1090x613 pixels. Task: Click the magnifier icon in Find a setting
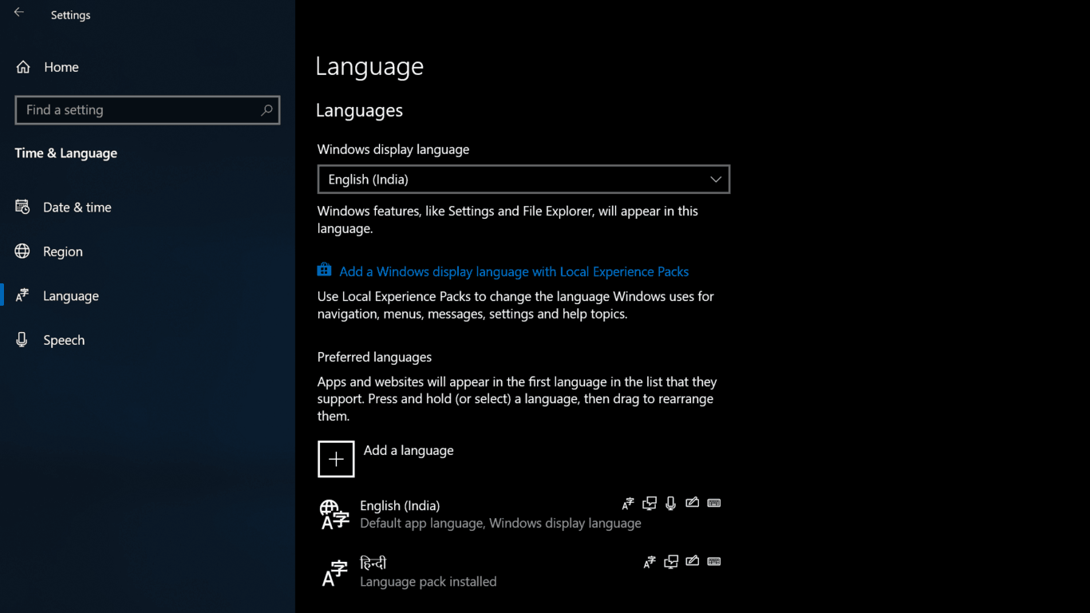(x=267, y=110)
